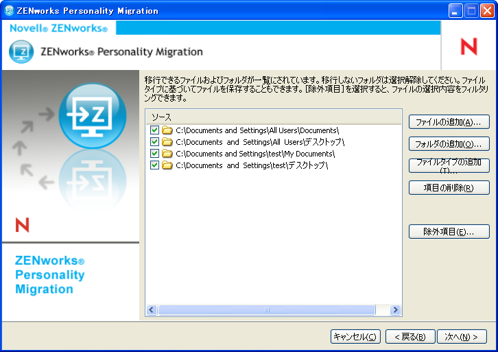Cancel the wizard with キャンセル(C)
498x352 pixels.
(355, 337)
